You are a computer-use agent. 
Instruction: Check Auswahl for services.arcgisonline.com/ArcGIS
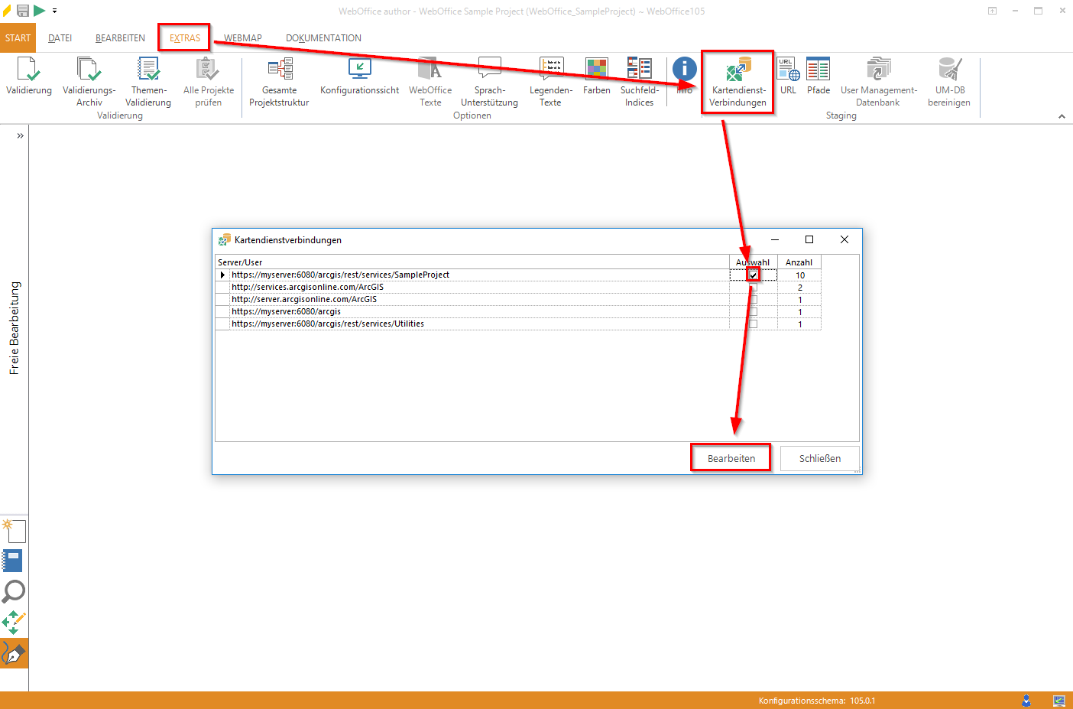(x=754, y=288)
